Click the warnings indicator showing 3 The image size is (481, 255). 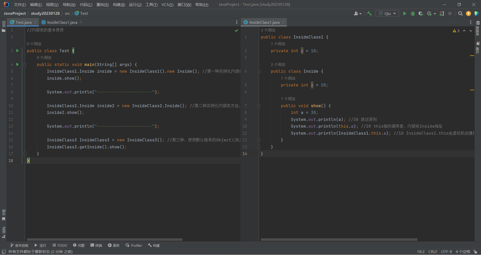[x=456, y=31]
